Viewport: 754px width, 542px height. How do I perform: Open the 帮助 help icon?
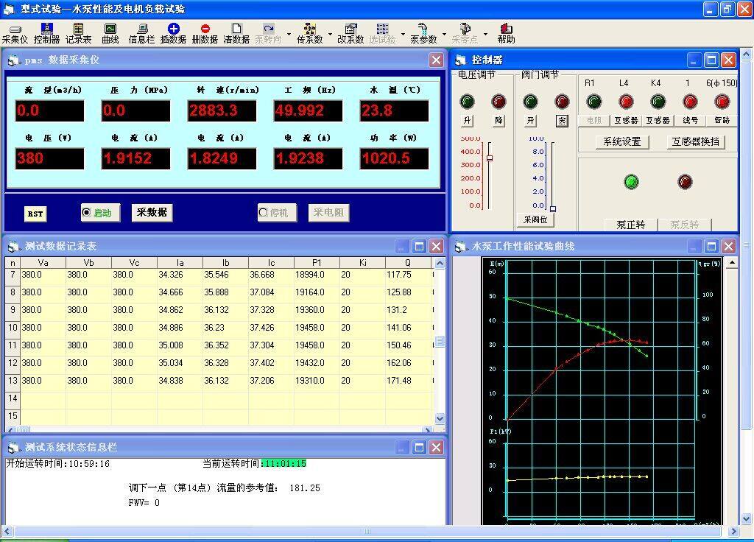pos(506,34)
